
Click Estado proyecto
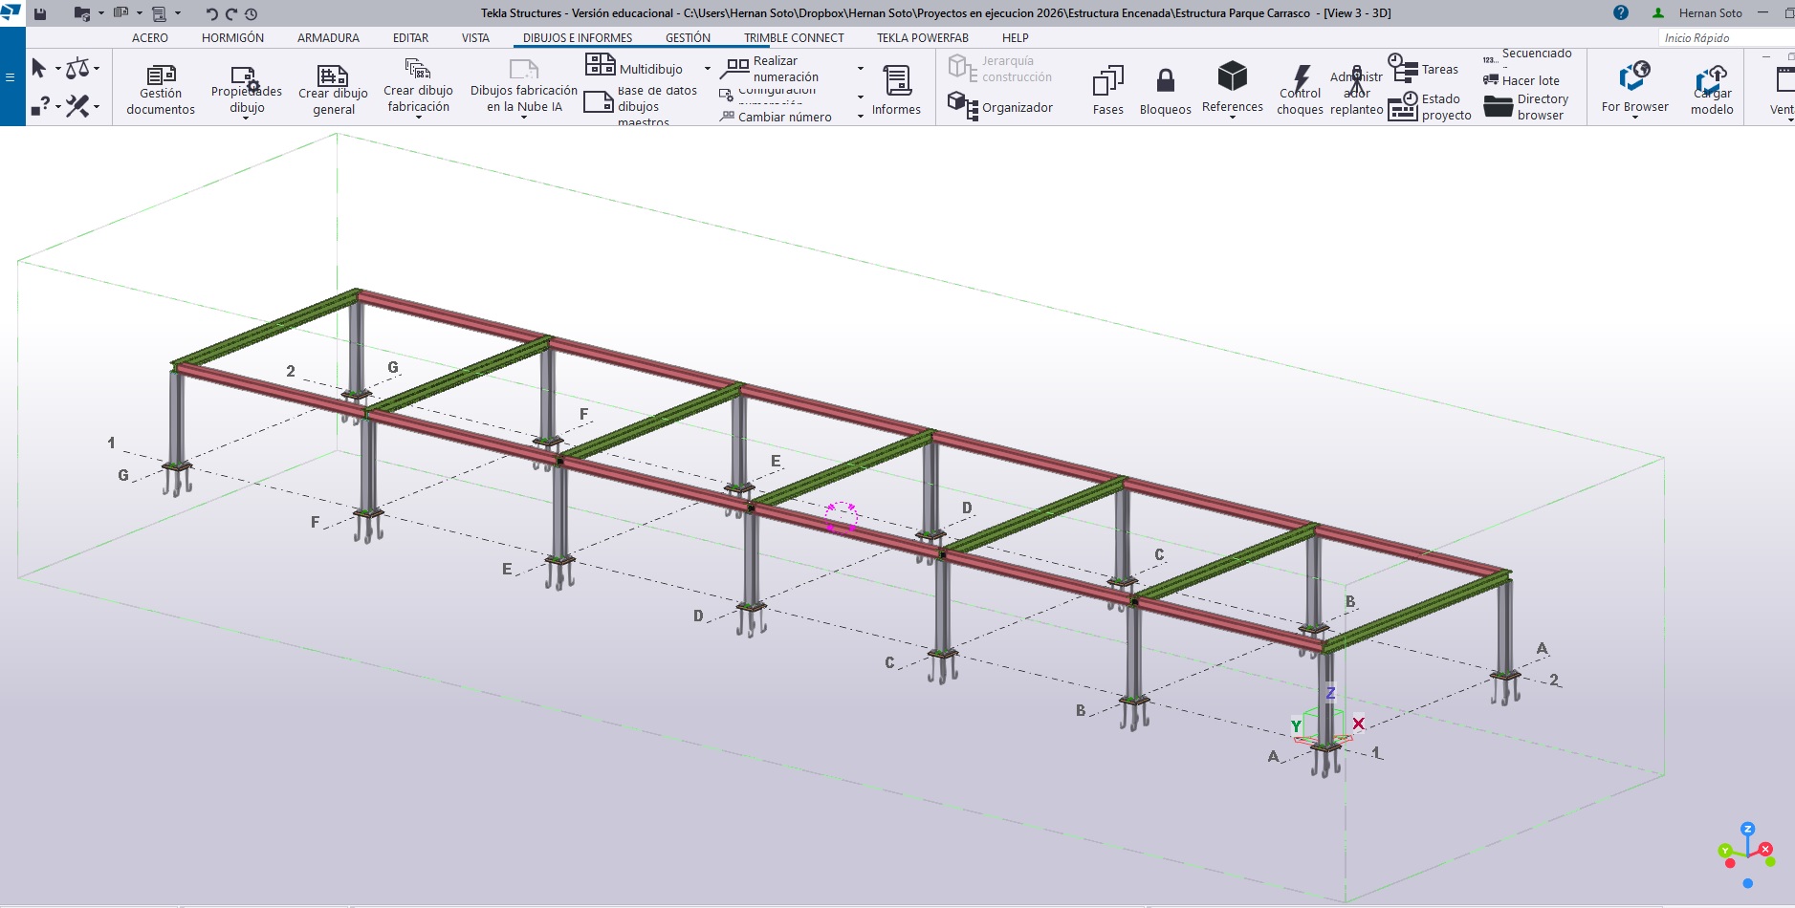tap(1430, 107)
